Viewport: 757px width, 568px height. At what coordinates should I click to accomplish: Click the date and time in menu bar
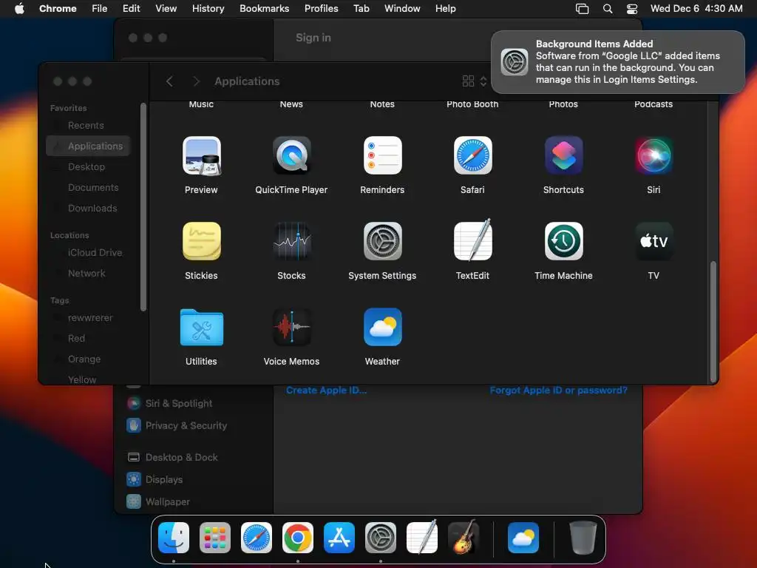pyautogui.click(x=696, y=9)
